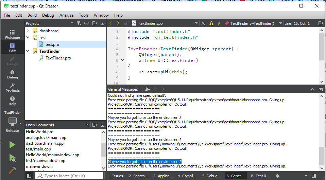This screenshot has width=326, height=180.
Task: Click the green Run button
Action: coord(12,145)
